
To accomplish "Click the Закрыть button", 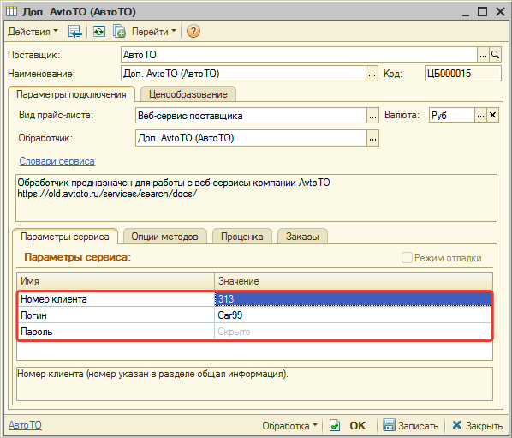I will tap(477, 426).
